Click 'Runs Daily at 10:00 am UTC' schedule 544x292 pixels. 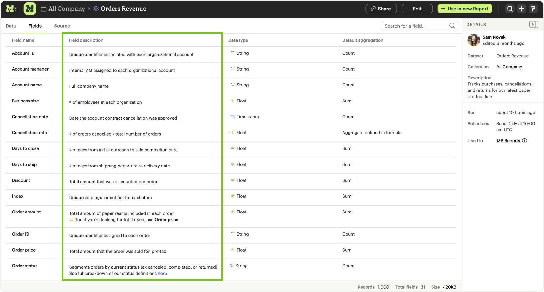[x=516, y=127]
